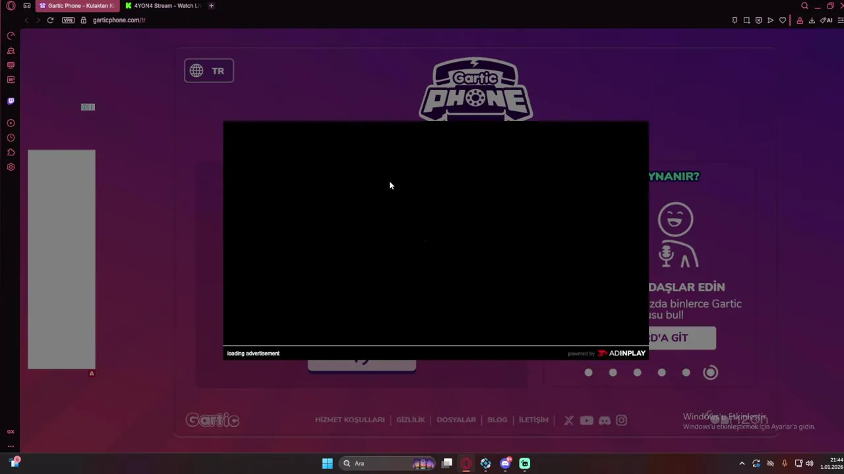Open İLETİŞİM footer link
This screenshot has width=844, height=474.
click(533, 420)
